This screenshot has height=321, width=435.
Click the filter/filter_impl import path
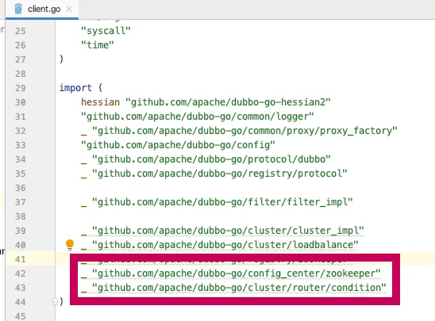(222, 202)
